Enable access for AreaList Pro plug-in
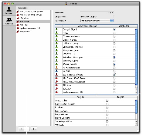This screenshot has height=138, width=143. tap(107, 101)
